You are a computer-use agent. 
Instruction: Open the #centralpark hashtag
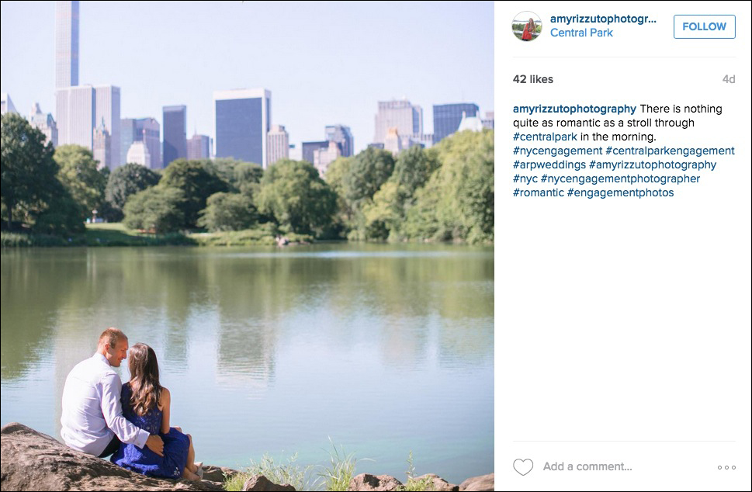click(545, 137)
